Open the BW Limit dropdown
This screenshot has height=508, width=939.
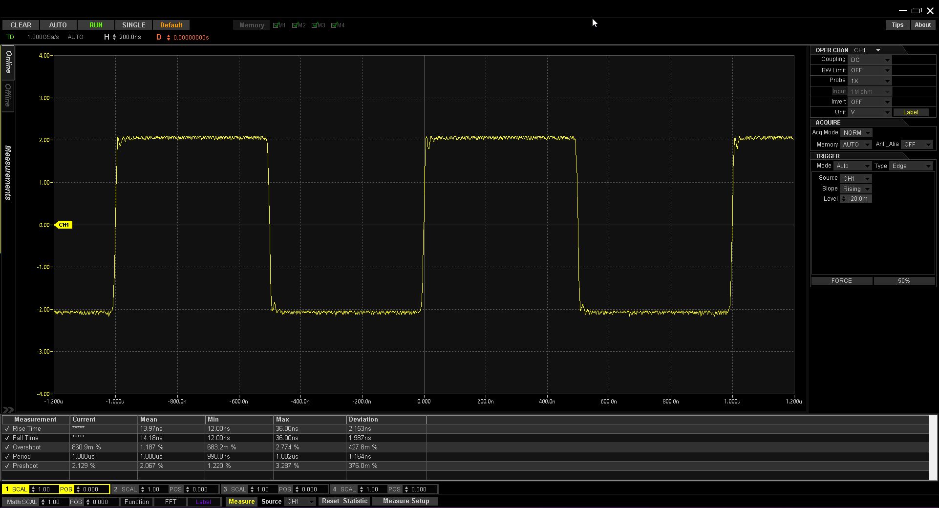point(870,70)
